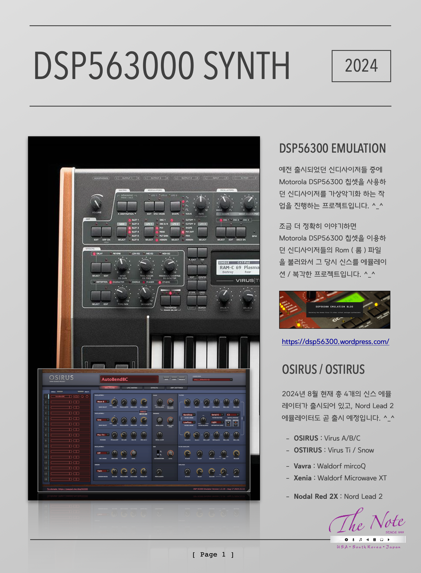421x573 pixels.
Task: Open the Osc 3 mode Off dropdown
Action: [x=103, y=453]
